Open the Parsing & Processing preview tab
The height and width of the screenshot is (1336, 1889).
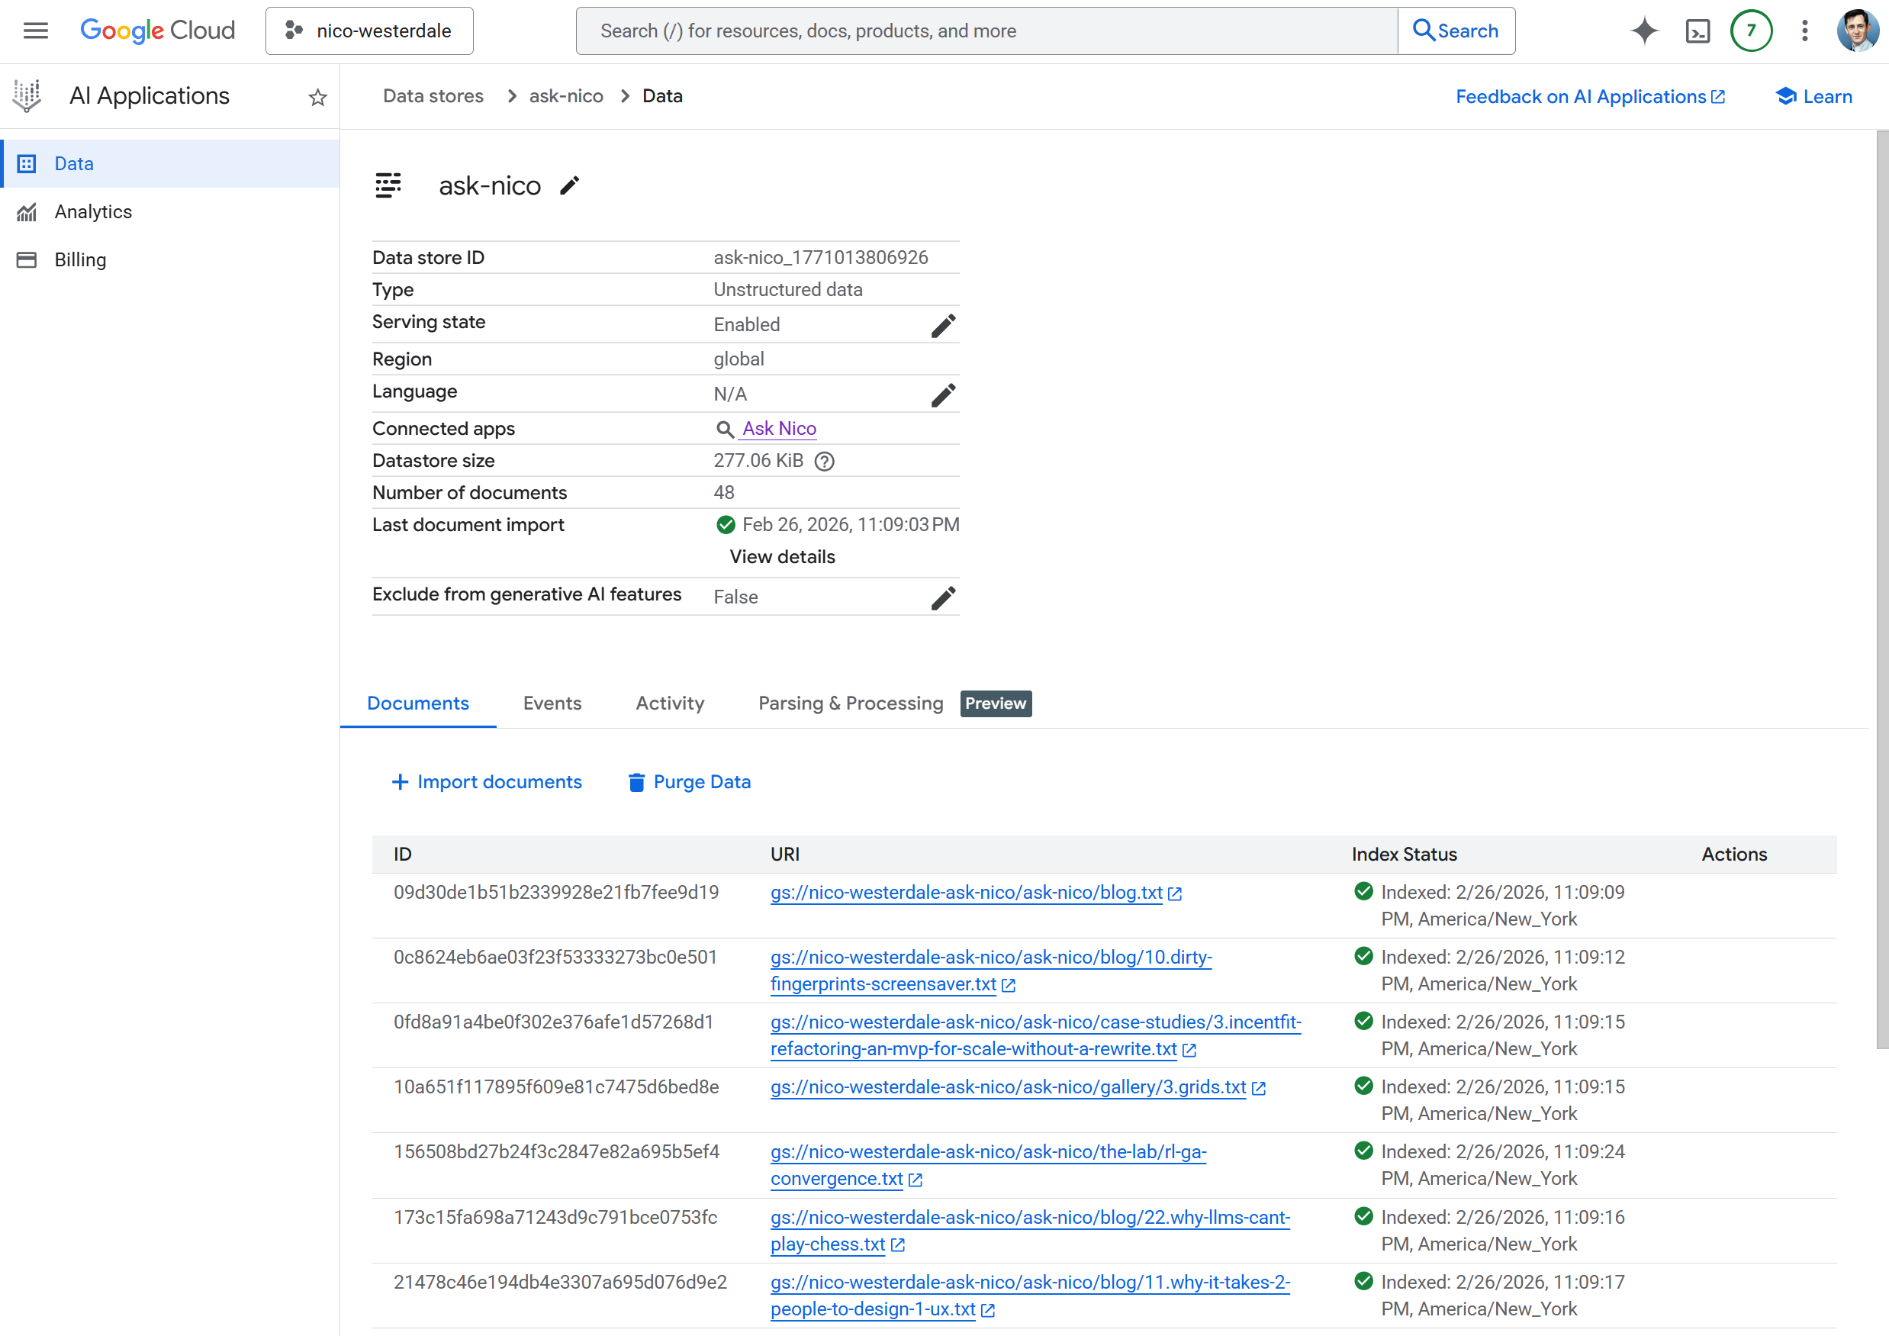[x=849, y=703]
